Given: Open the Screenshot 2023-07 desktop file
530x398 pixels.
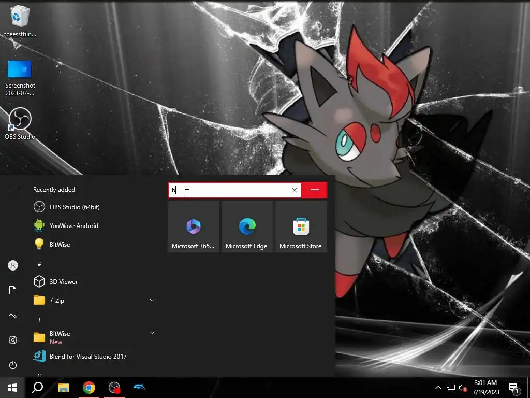Looking at the screenshot, I should click(20, 78).
